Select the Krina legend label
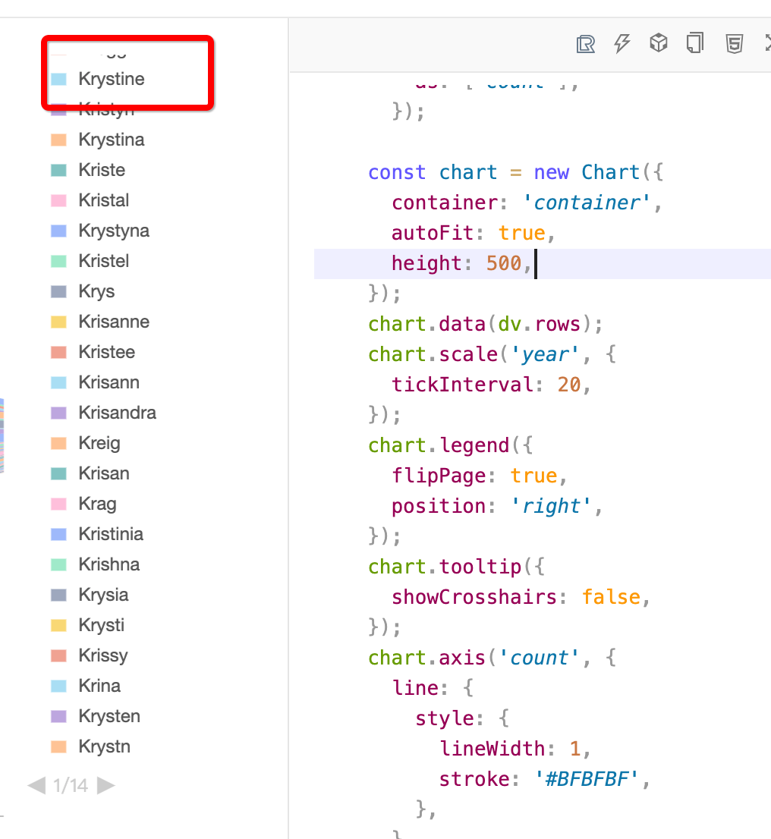This screenshot has height=839, width=771. coord(99,686)
